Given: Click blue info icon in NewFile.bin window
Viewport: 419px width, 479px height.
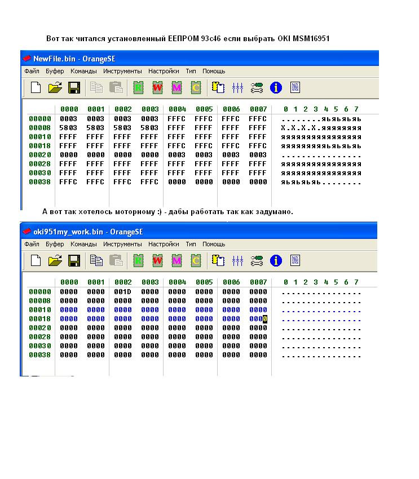Looking at the screenshot, I should coord(276,88).
